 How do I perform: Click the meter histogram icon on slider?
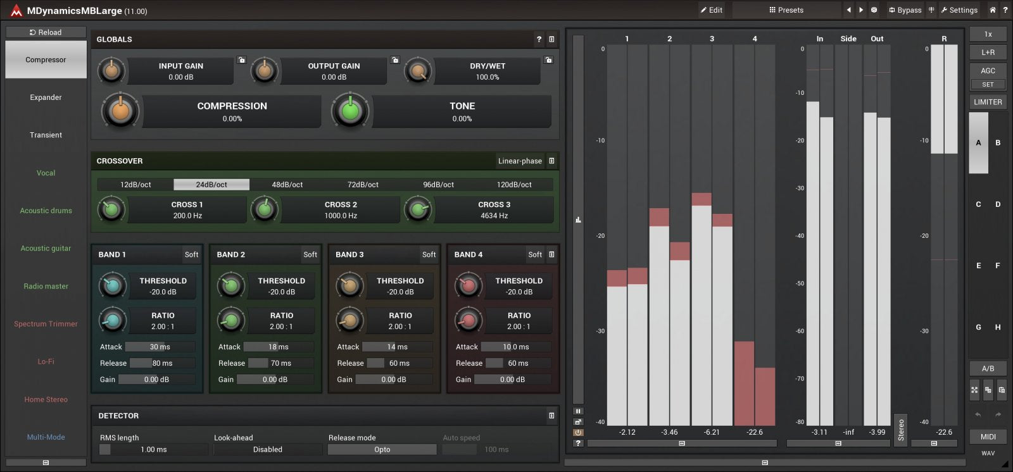pos(578,220)
